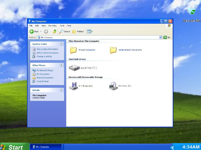Click the Windows flag logo in menu bar
The height and width of the screenshot is (150, 201).
pyautogui.click(x=169, y=26)
